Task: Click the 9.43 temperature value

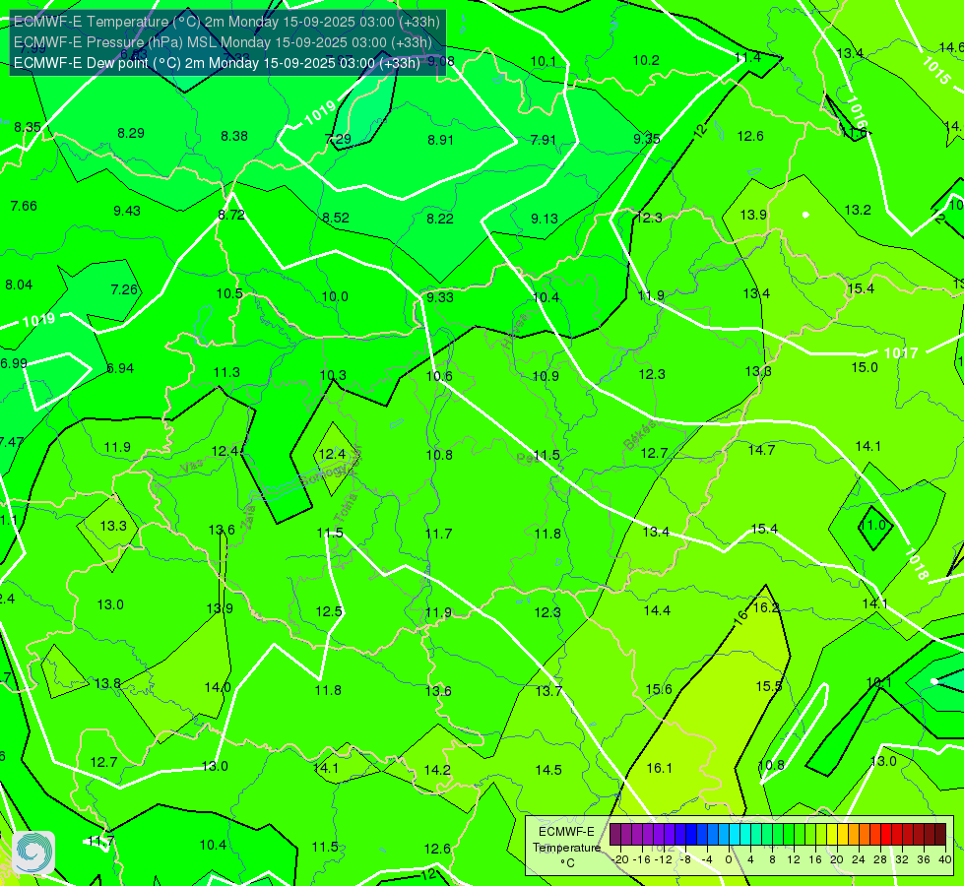Action: (127, 211)
